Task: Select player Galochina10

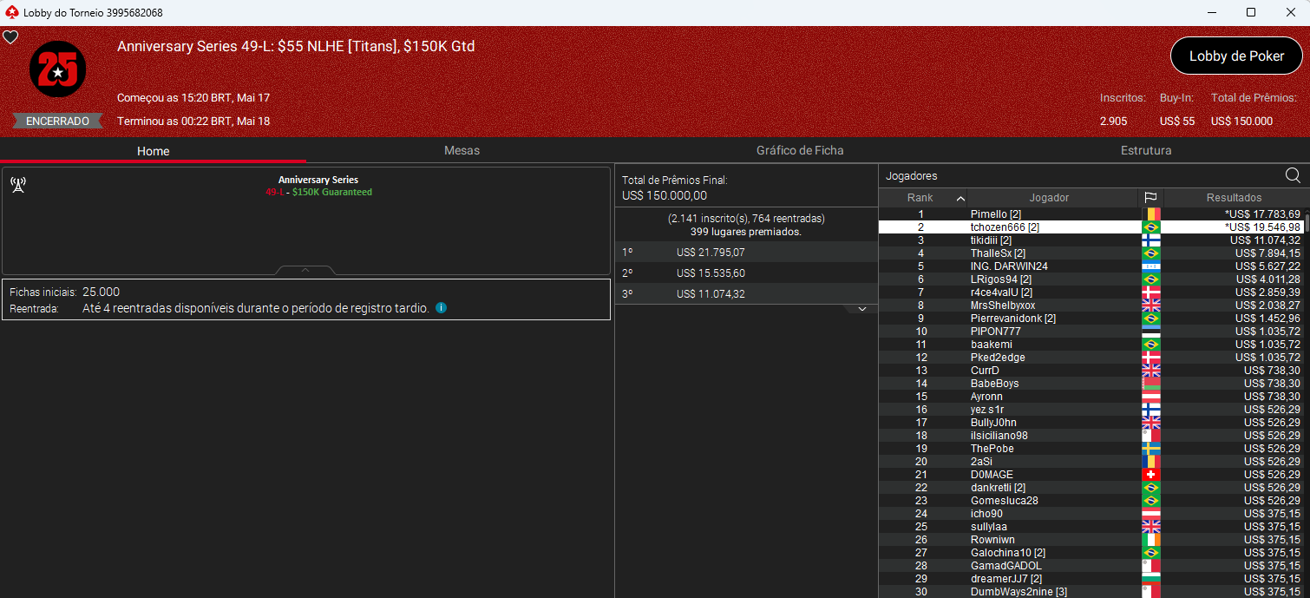Action: [1091, 553]
